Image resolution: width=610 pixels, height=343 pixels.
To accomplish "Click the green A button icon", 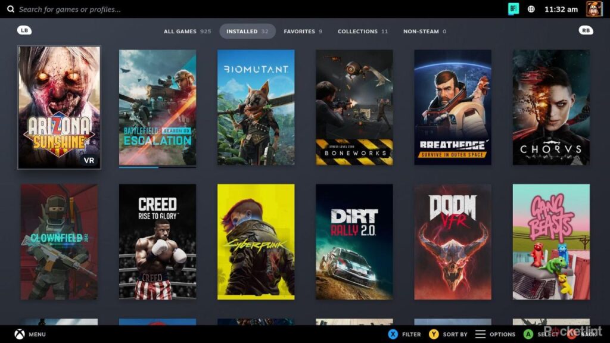I will [x=528, y=334].
